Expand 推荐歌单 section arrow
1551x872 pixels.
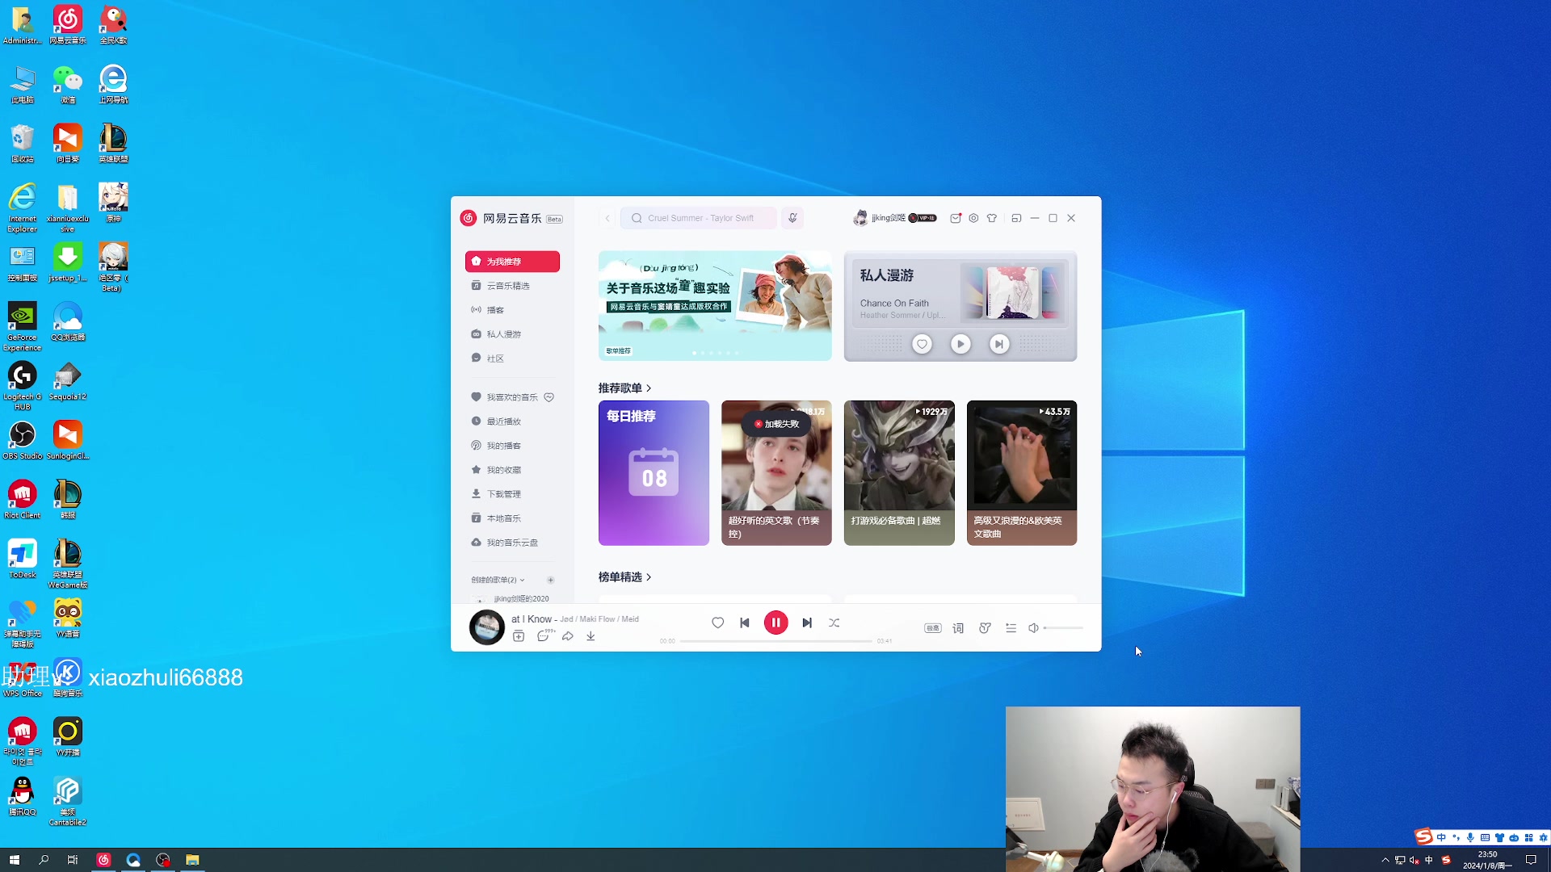649,388
